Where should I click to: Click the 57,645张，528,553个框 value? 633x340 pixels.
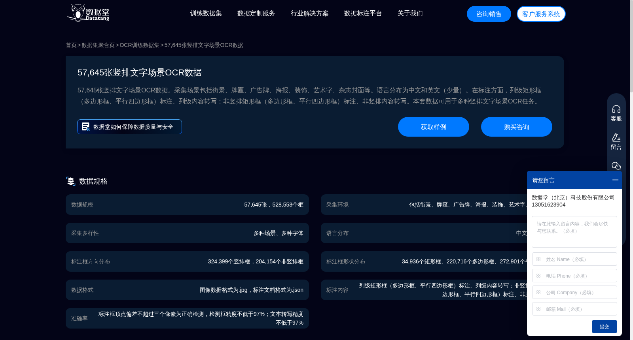point(274,205)
